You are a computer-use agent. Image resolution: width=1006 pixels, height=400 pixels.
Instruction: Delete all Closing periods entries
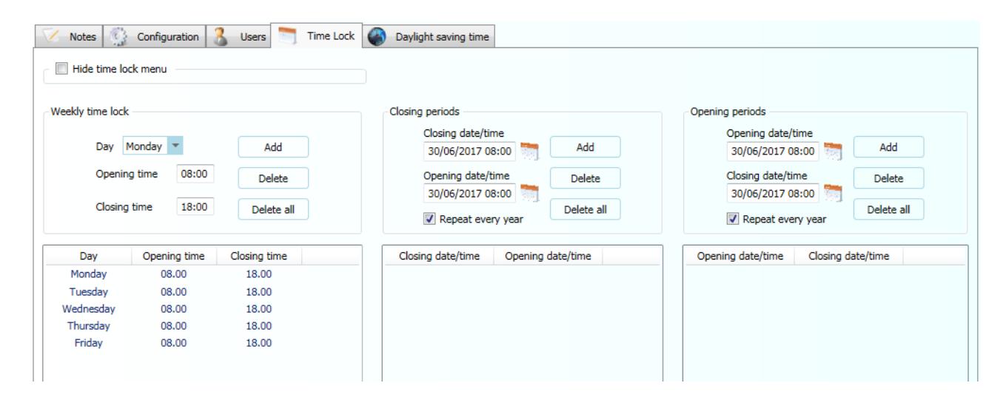[586, 209]
